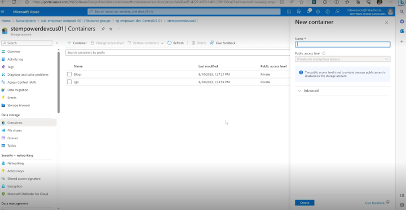Open the Directories and subscriptions filter icon
406x210 pixels.
pyautogui.click(x=298, y=12)
